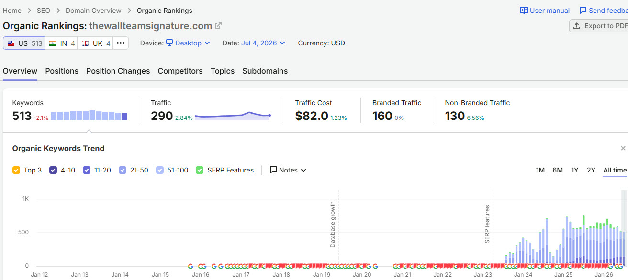
Task: Open the Competitors tab
Action: click(180, 71)
